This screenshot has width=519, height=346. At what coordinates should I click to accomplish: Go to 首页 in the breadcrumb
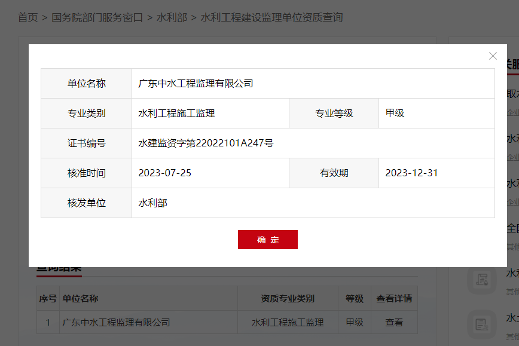pyautogui.click(x=28, y=17)
